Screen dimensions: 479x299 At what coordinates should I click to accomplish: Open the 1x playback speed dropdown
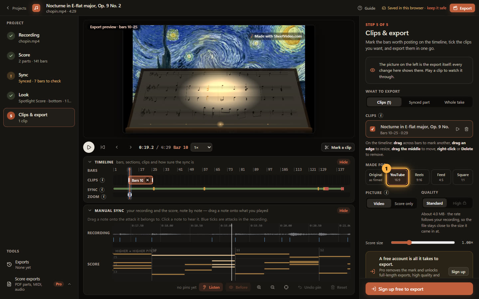coord(202,147)
